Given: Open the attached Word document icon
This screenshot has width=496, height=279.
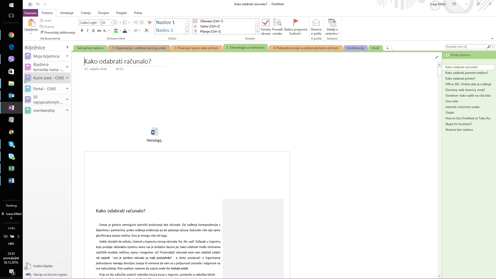Looking at the screenshot, I should (x=154, y=132).
